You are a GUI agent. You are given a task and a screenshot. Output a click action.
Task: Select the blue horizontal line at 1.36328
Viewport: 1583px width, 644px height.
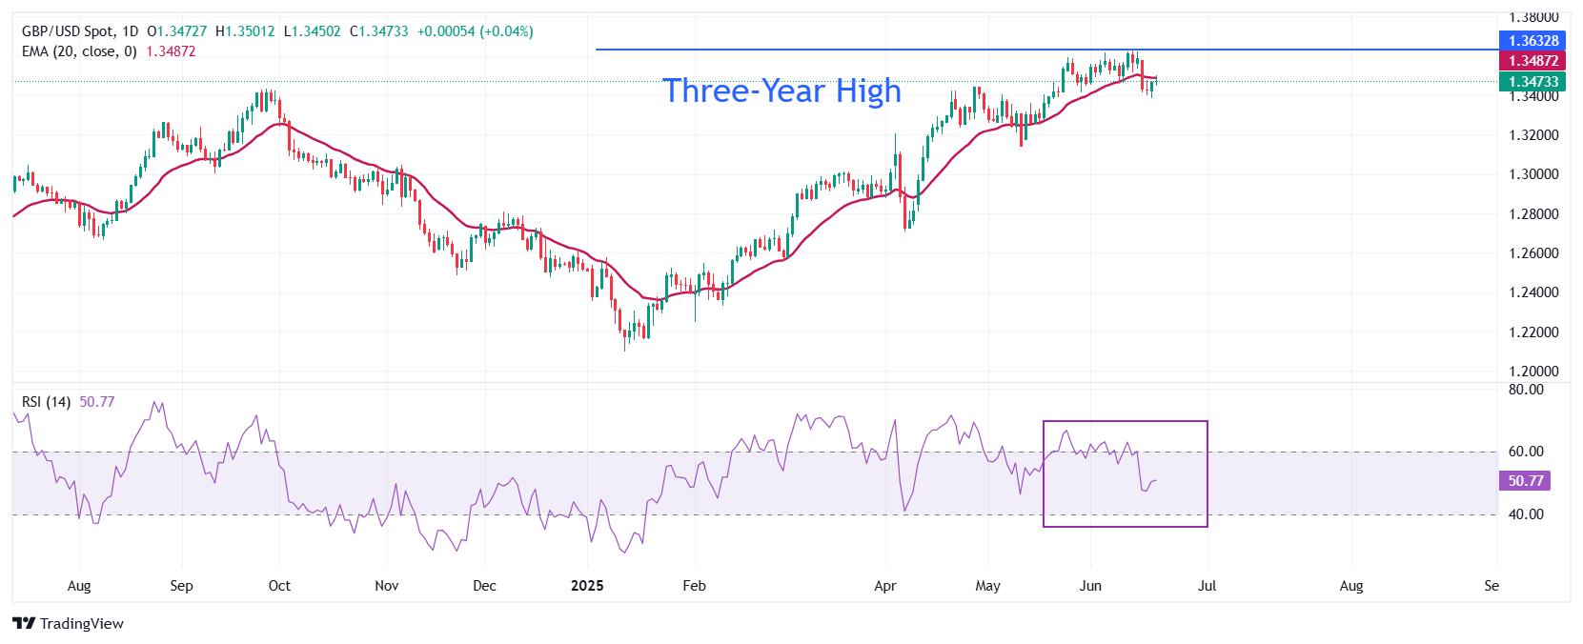pos(1045,49)
